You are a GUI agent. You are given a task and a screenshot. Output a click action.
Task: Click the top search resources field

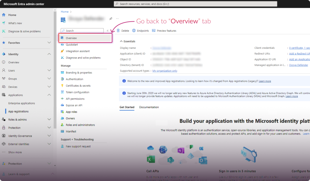[196, 4]
